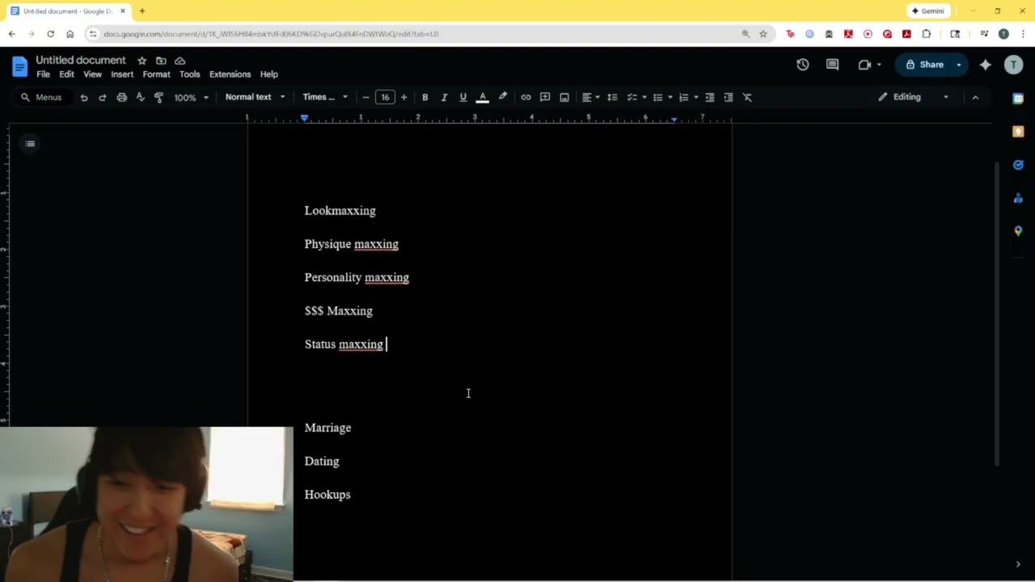1035x582 pixels.
Task: Toggle italic formatting
Action: pos(444,97)
